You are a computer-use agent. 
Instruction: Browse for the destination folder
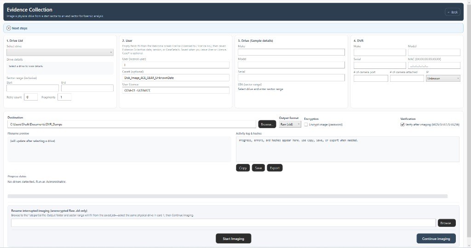point(267,124)
